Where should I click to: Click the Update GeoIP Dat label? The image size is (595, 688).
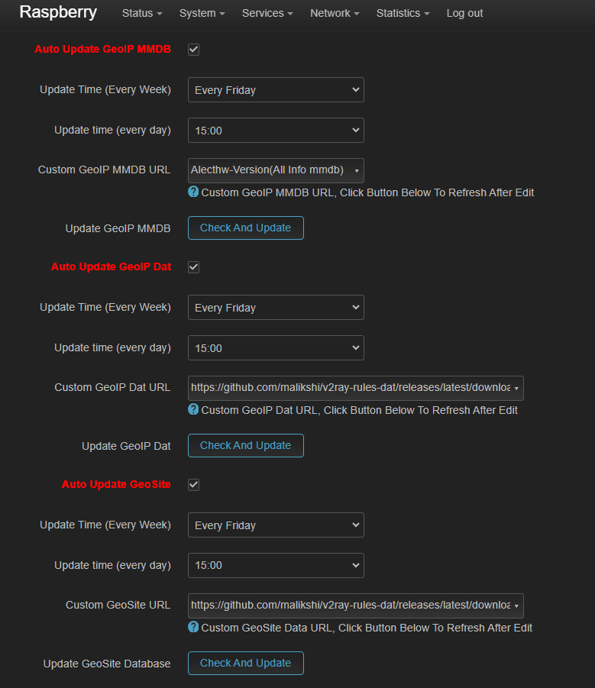126,446
